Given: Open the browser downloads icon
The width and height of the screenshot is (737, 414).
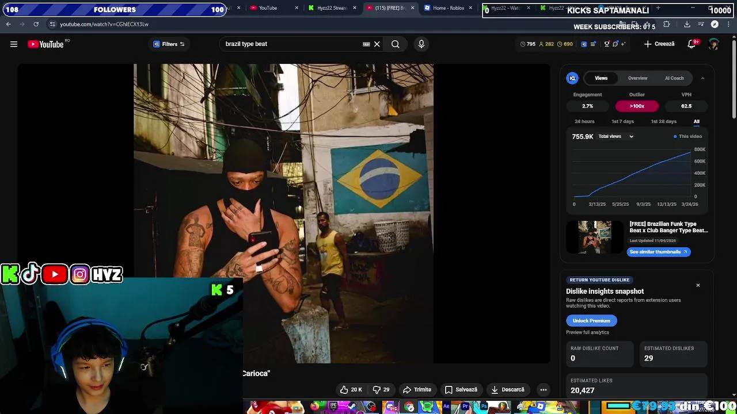Looking at the screenshot, I should [x=687, y=24].
